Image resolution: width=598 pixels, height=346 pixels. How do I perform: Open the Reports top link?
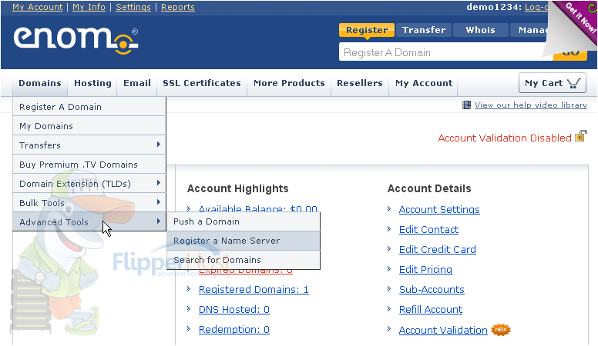[178, 7]
